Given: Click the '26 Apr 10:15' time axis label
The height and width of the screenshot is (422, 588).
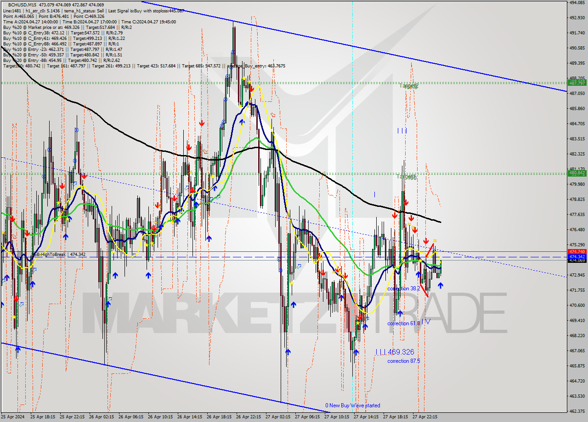Looking at the screenshot, I should click(x=160, y=417).
